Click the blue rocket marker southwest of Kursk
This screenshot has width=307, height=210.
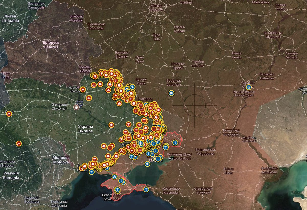tap(133, 87)
